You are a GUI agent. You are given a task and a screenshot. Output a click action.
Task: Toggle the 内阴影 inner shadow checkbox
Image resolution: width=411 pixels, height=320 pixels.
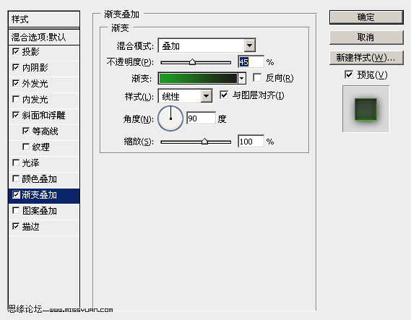click(x=16, y=67)
